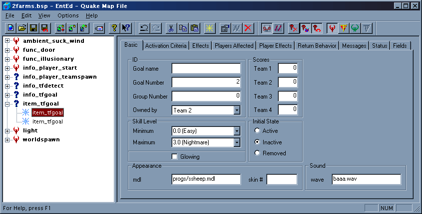Expand the ambient_suck_wind tree node
The width and height of the screenshot is (422, 214).
point(7,41)
